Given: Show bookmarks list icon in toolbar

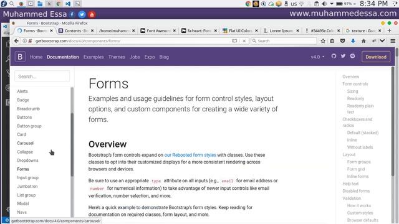Looking at the screenshot, I should (x=332, y=41).
